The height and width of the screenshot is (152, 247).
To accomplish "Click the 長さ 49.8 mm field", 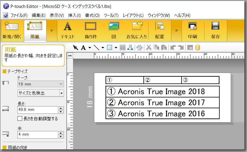I will 38,110.
